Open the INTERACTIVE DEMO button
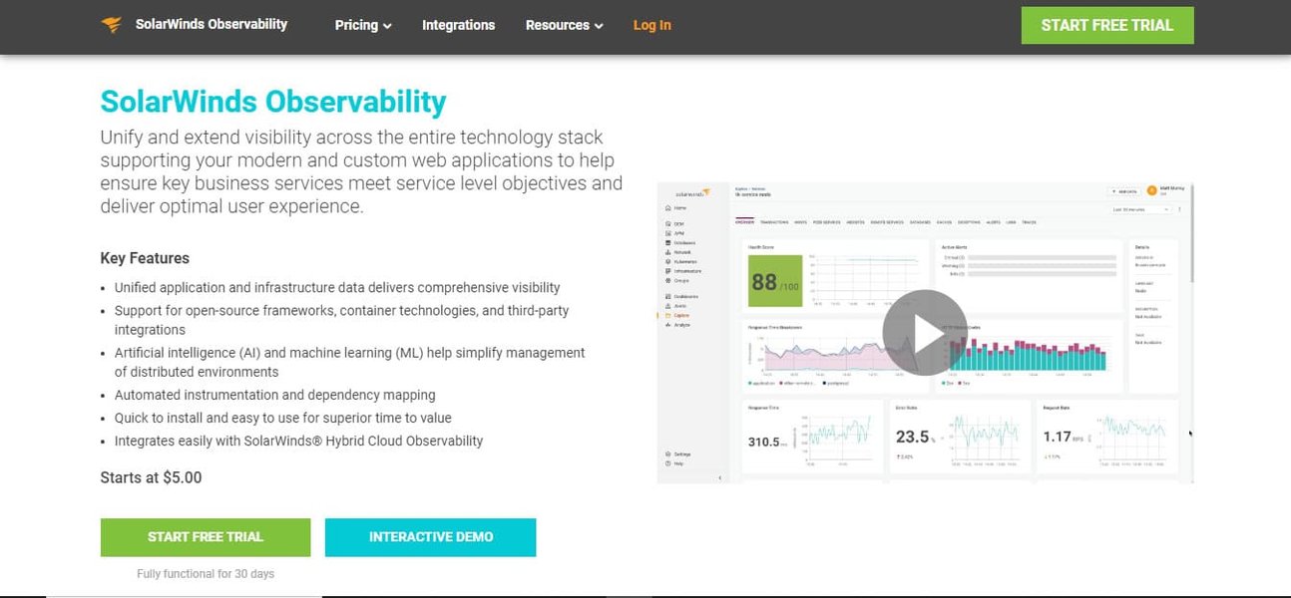The width and height of the screenshot is (1291, 598). (431, 536)
